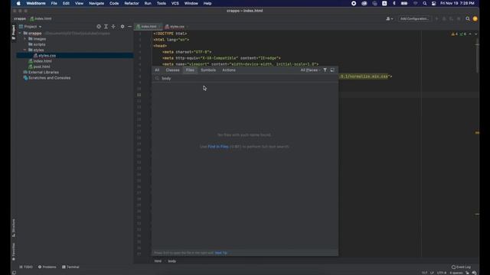Select opened file icon in Project panel
Screen dimensions: 490x275
click(x=99, y=27)
